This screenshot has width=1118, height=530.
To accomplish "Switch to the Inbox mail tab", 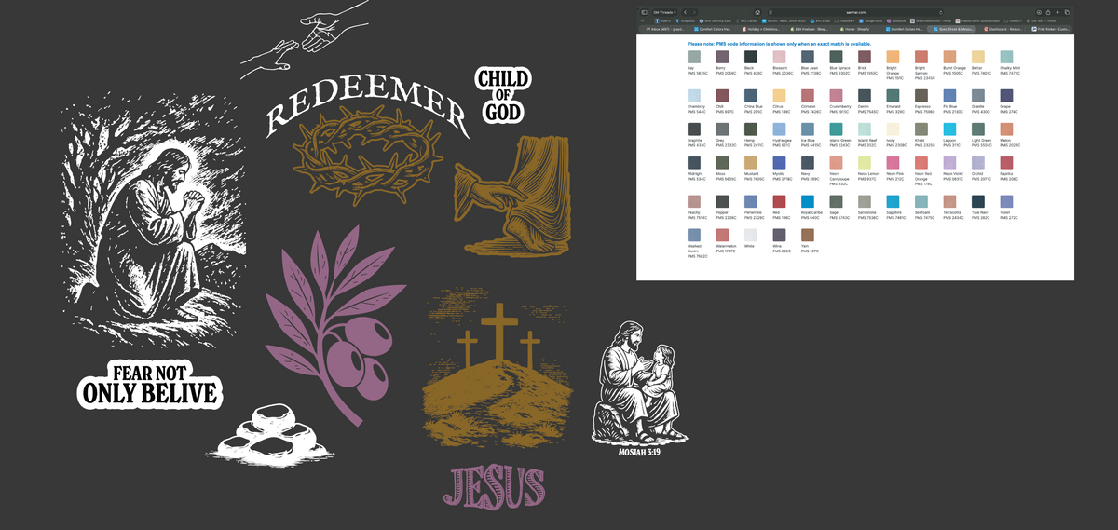I will (x=665, y=29).
